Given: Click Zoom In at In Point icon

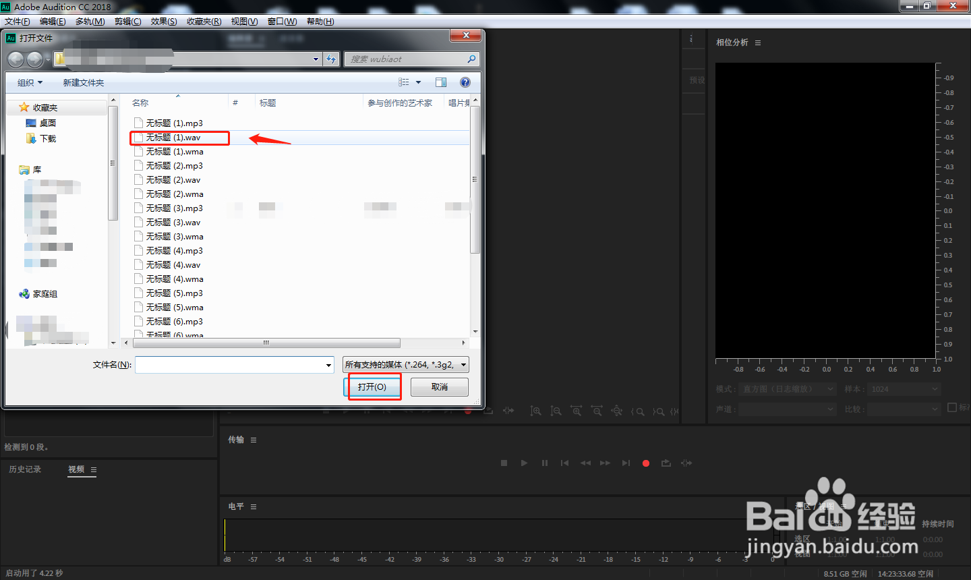Looking at the screenshot, I should pyautogui.click(x=637, y=411).
